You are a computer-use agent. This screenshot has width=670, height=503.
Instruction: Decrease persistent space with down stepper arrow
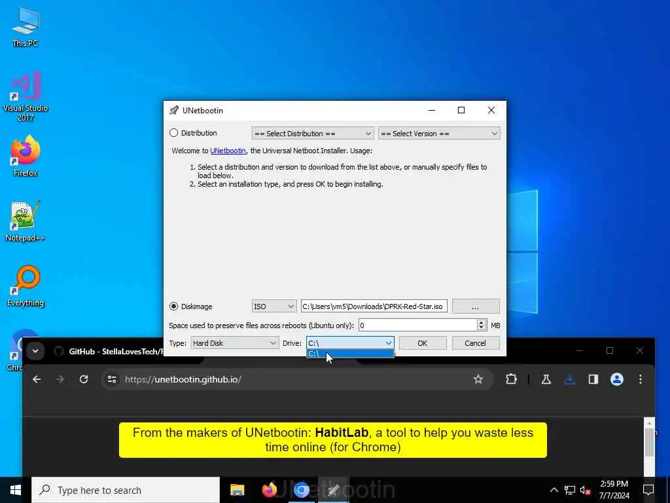(482, 329)
